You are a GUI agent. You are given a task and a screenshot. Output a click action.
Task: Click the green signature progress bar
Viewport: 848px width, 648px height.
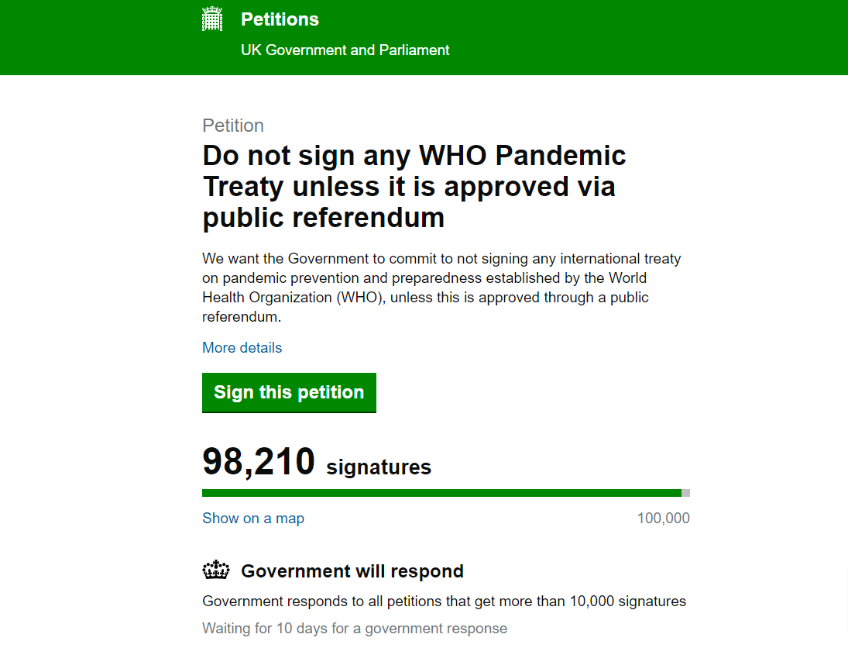tap(441, 493)
